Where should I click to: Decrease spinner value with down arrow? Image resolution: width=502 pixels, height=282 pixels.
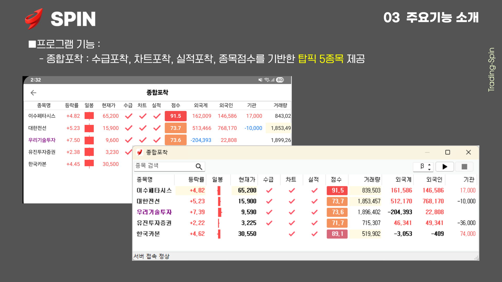(429, 169)
